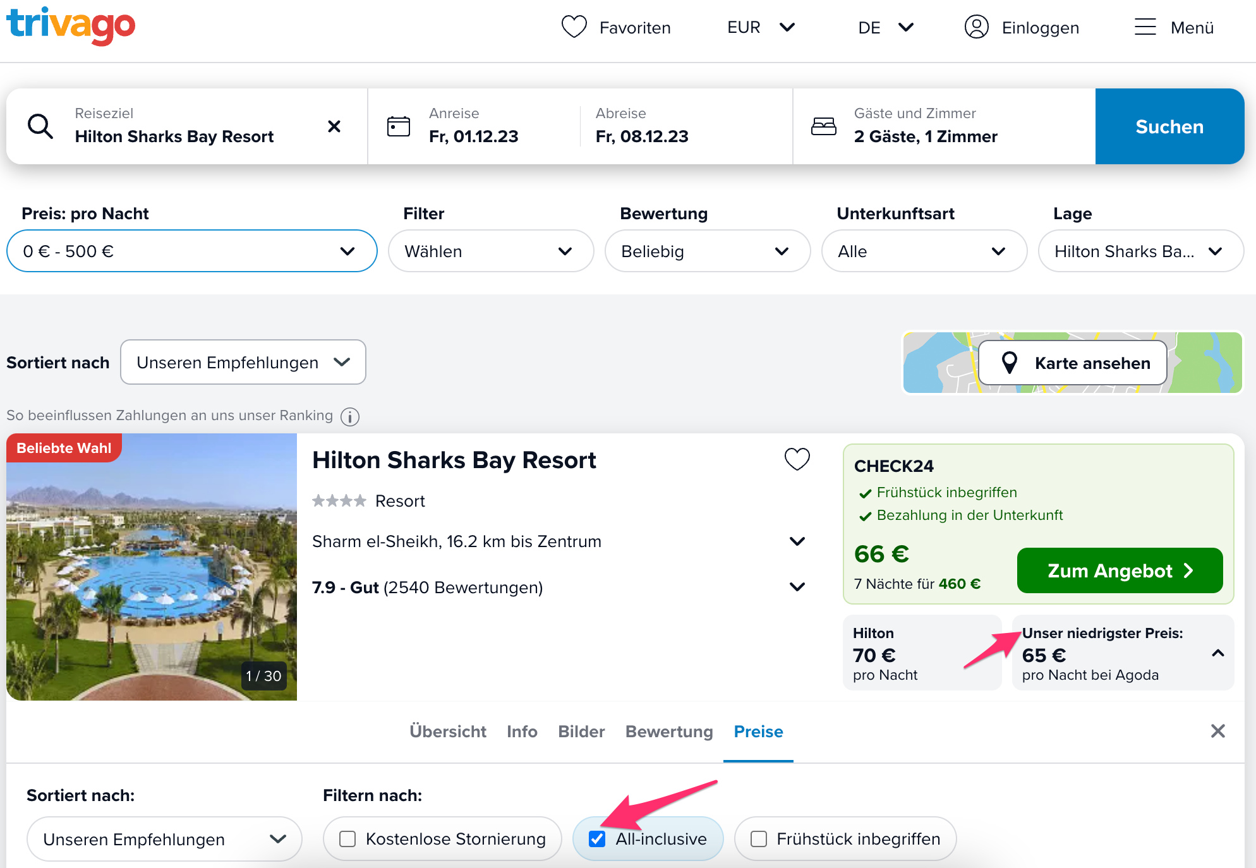
Task: Click the Hilton Sharks Bay Resort title
Action: (454, 460)
